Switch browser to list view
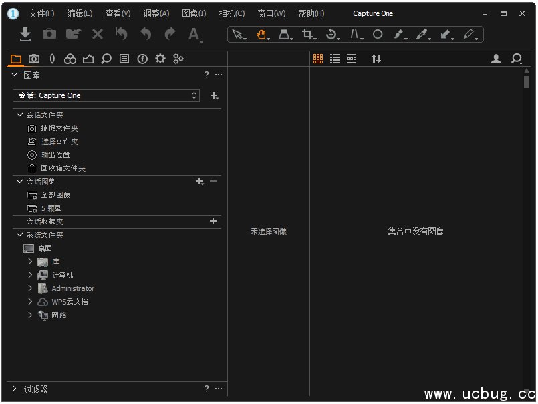538x404 pixels. (335, 59)
